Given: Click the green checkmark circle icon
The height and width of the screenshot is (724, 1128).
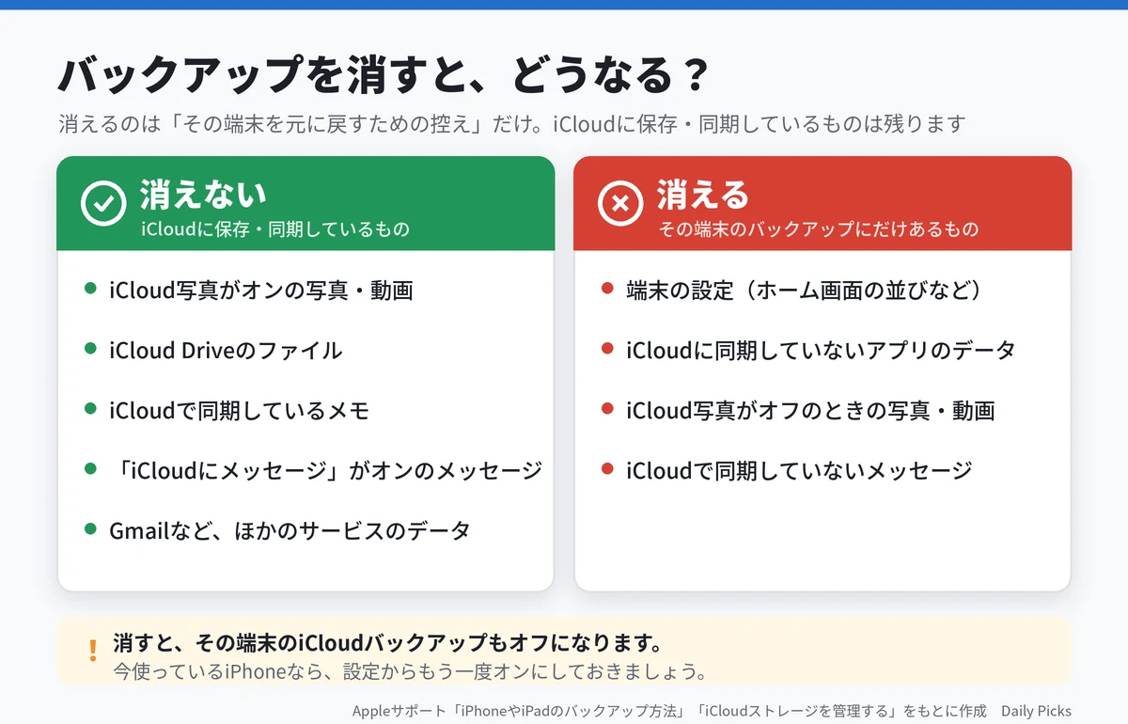Looking at the screenshot, I should 103,203.
